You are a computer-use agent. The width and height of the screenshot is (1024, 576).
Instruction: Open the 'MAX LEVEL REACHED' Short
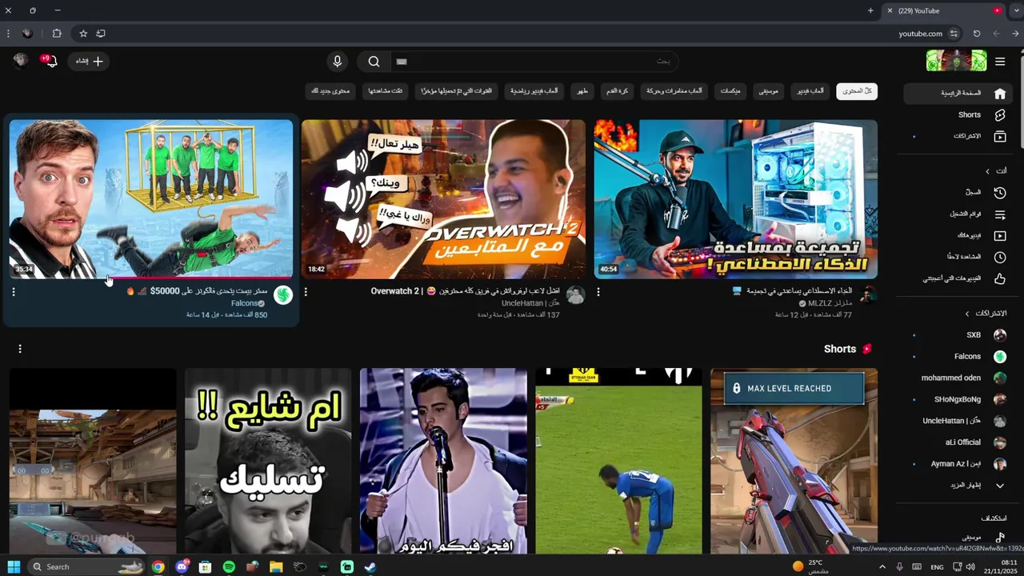coord(794,461)
